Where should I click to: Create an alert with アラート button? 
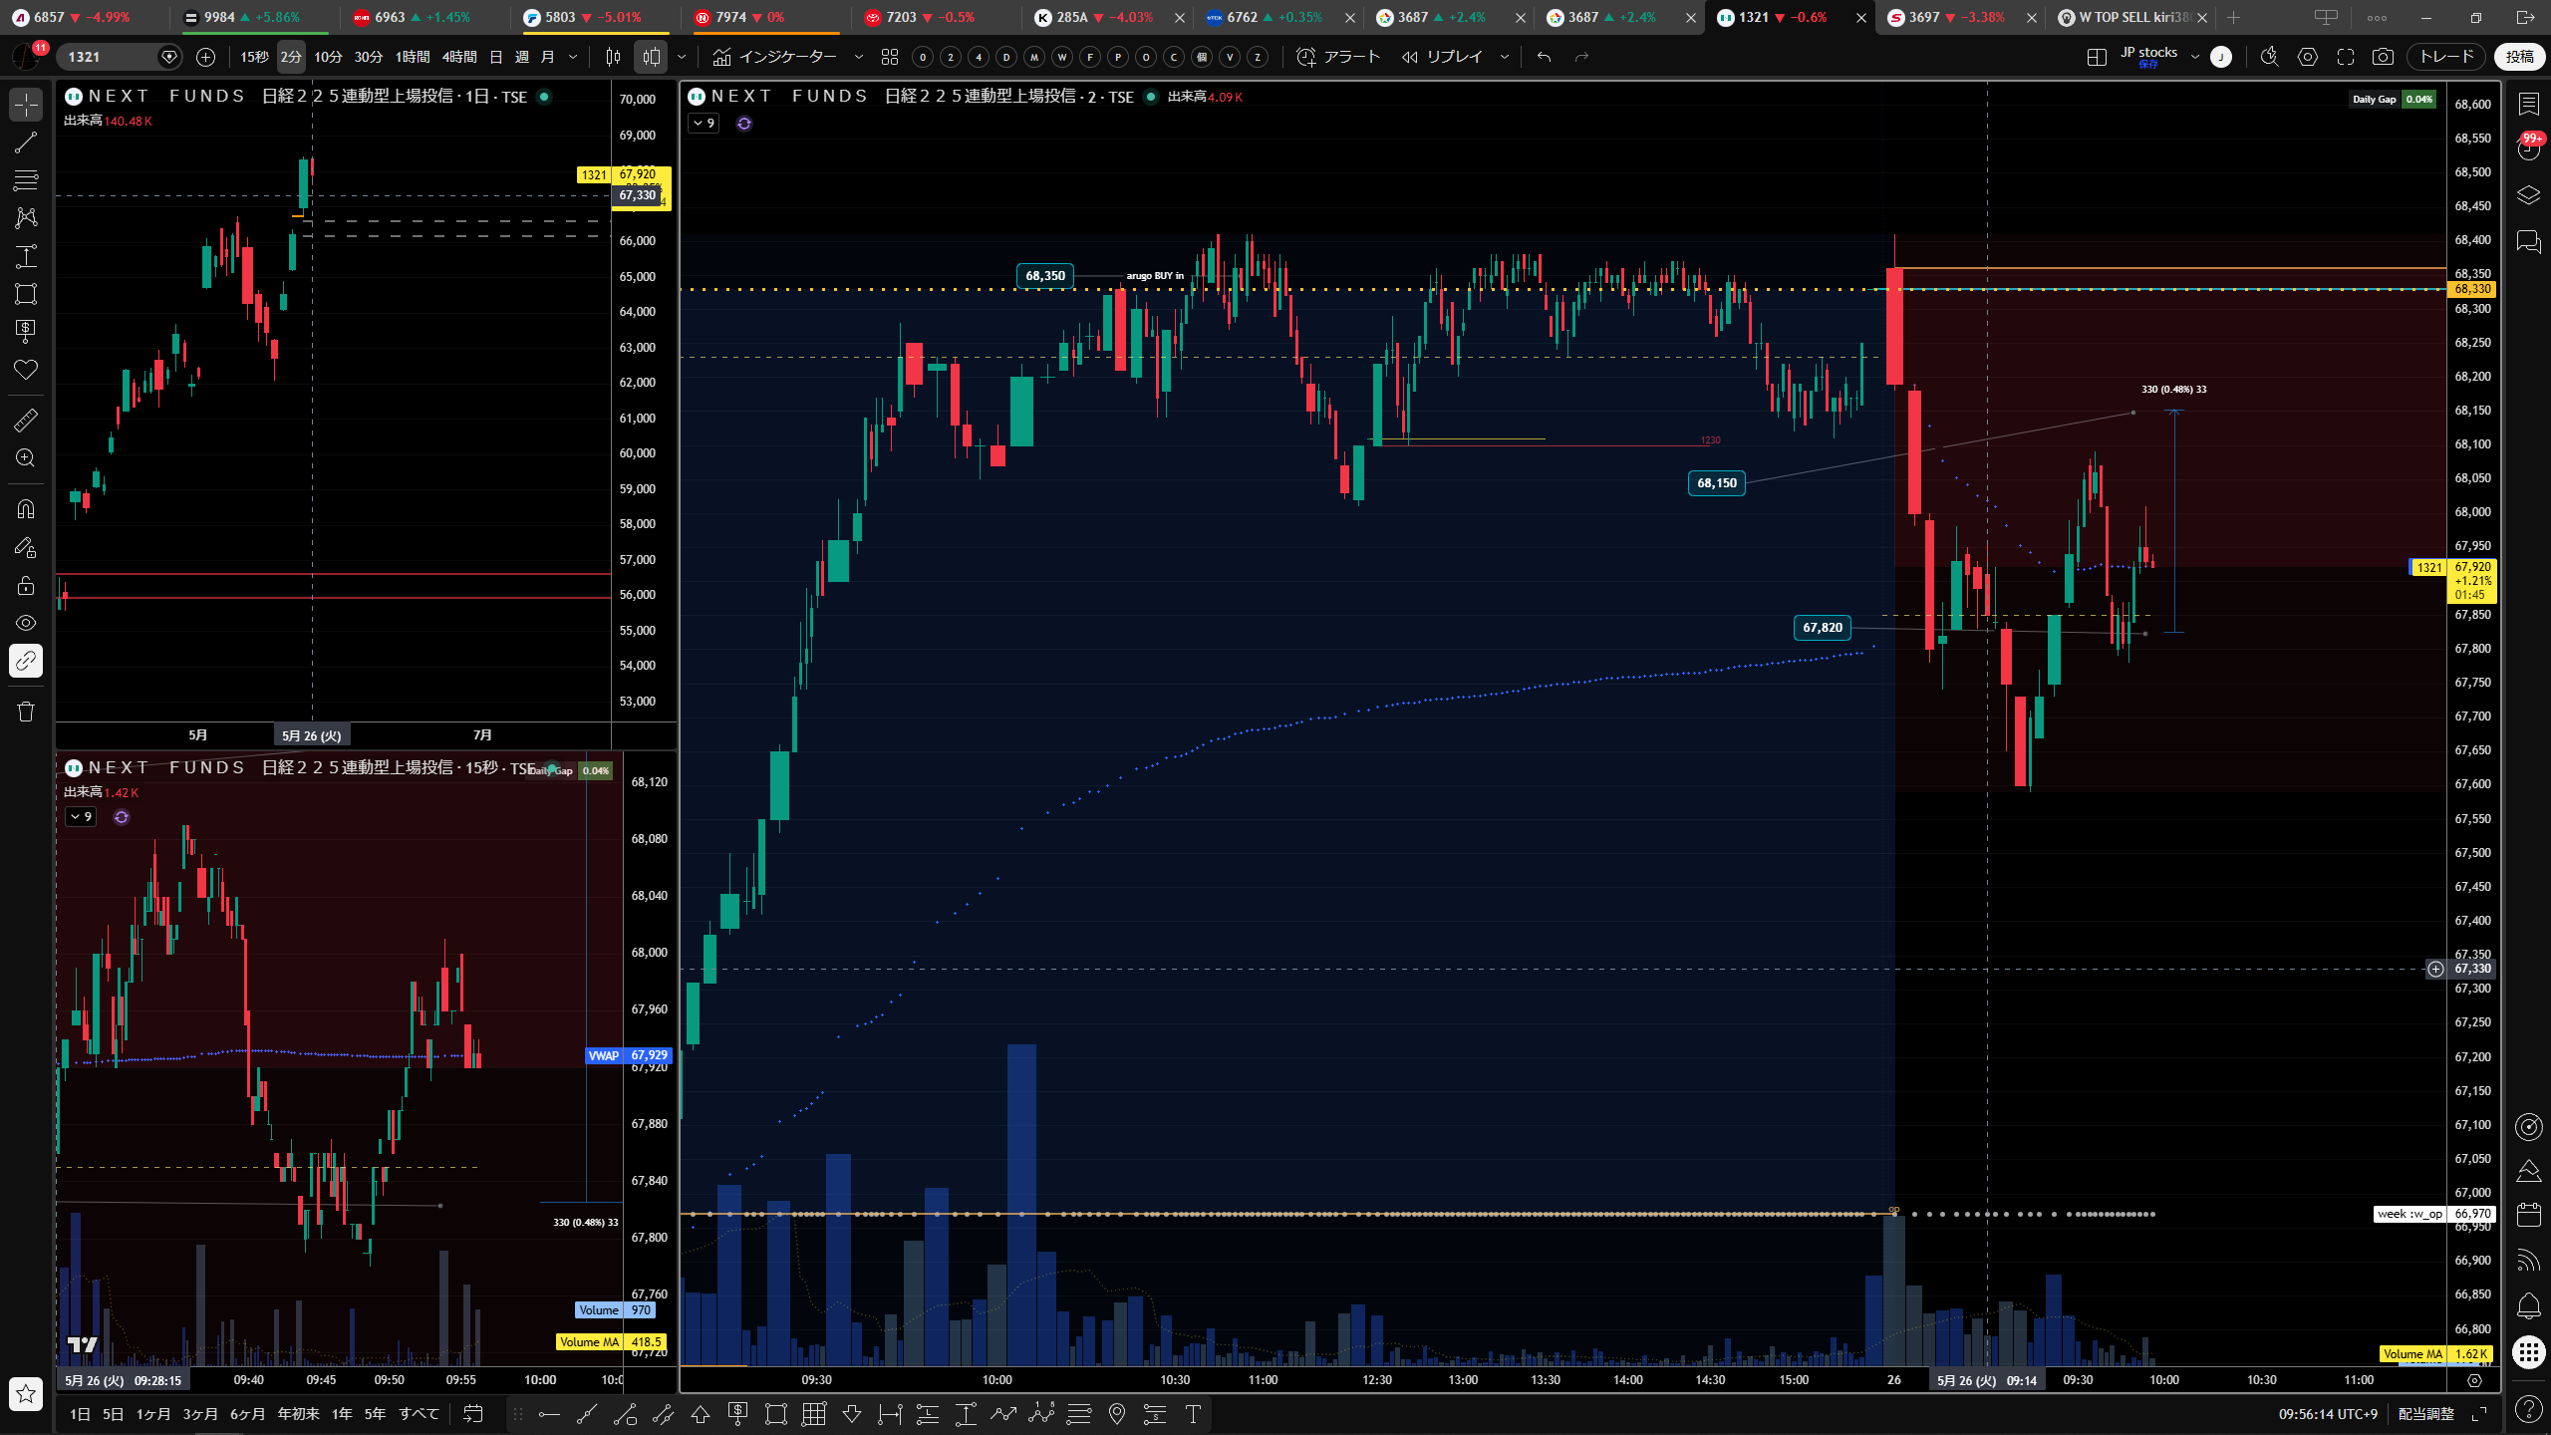tap(1338, 57)
